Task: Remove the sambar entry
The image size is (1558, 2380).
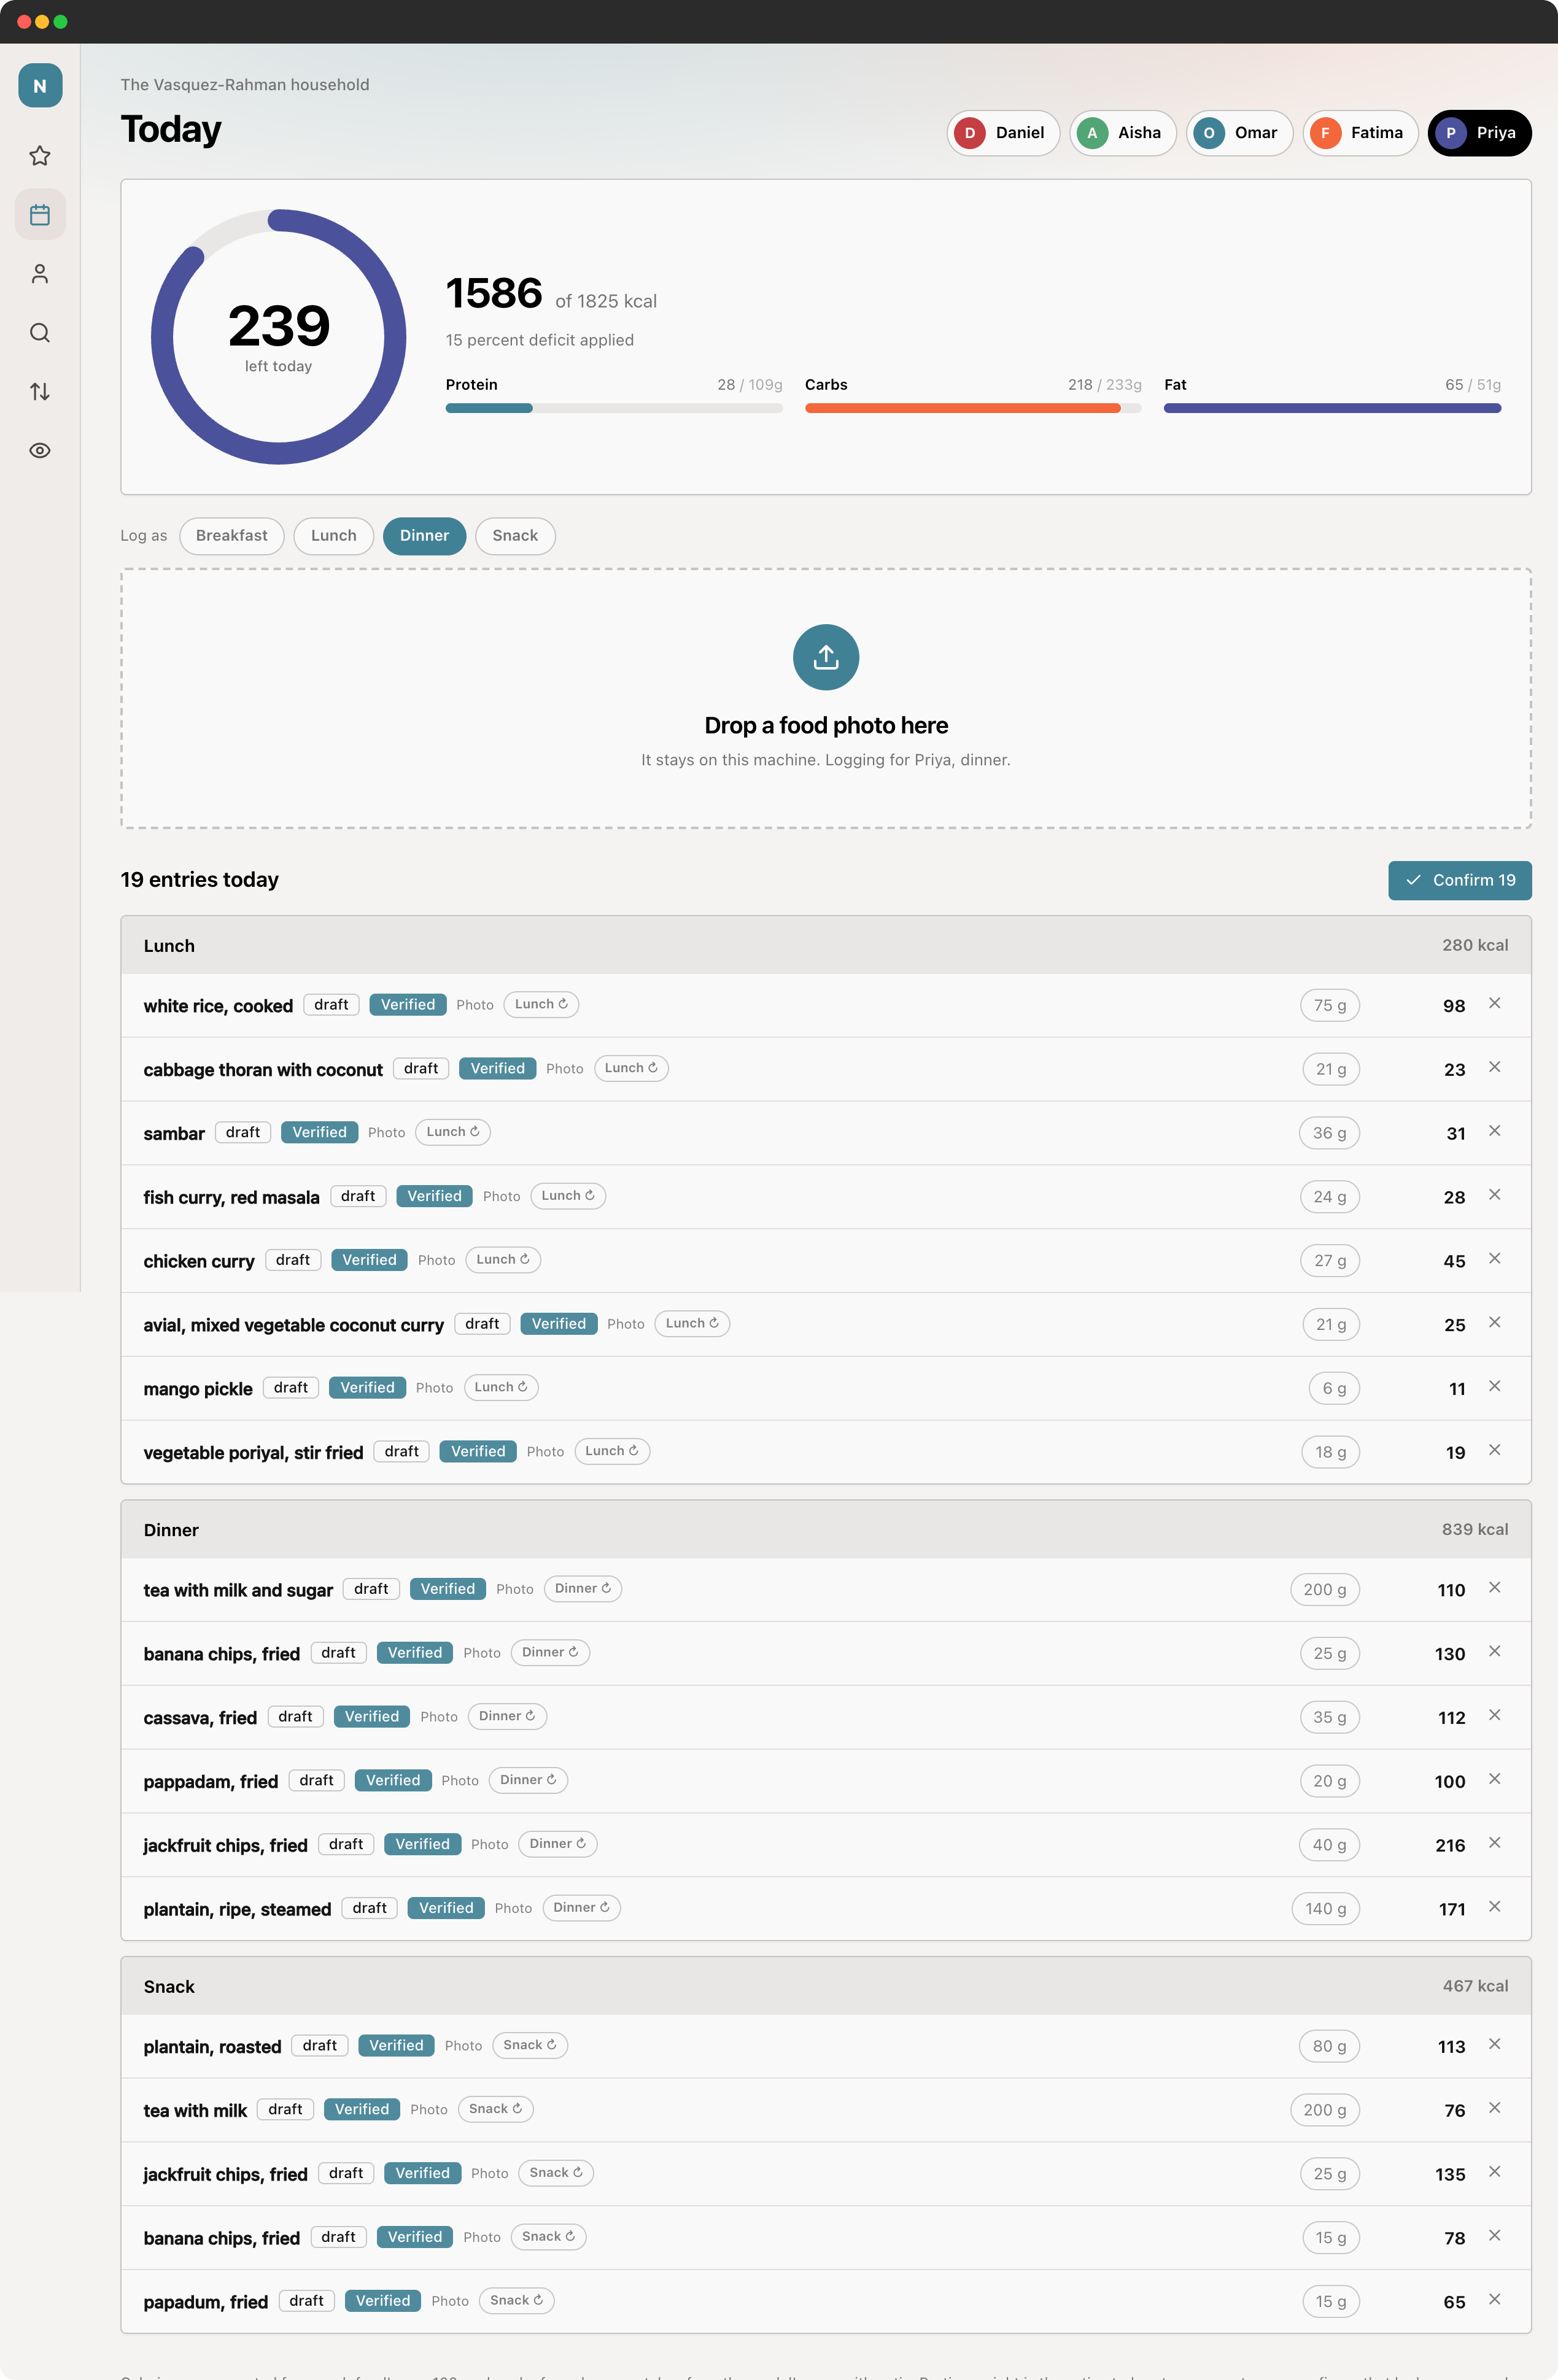Action: click(x=1494, y=1131)
